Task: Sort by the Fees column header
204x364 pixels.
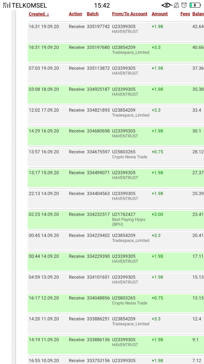Action: tap(185, 14)
